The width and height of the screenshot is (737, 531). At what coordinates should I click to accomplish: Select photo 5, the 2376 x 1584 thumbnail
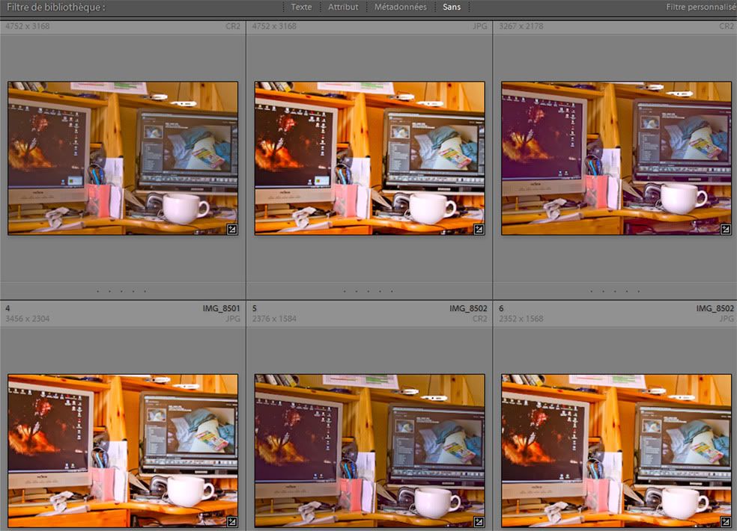click(369, 450)
